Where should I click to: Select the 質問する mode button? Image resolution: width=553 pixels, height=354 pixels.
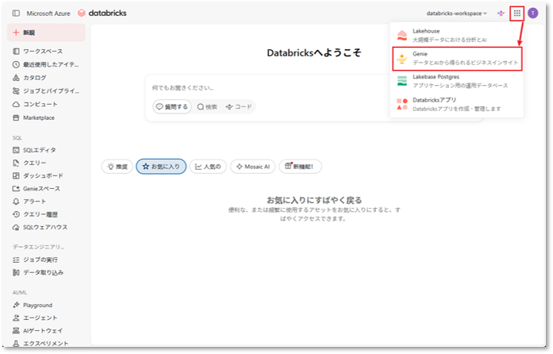coord(172,106)
